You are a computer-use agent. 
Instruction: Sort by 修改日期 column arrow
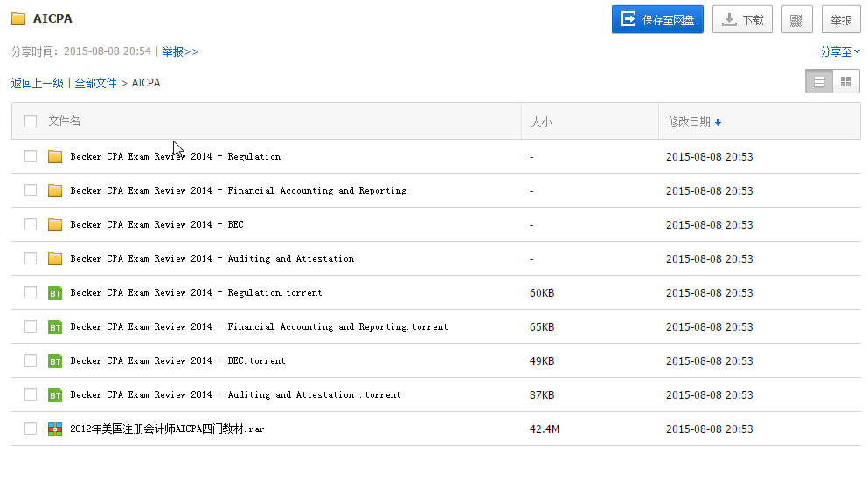[x=718, y=122]
